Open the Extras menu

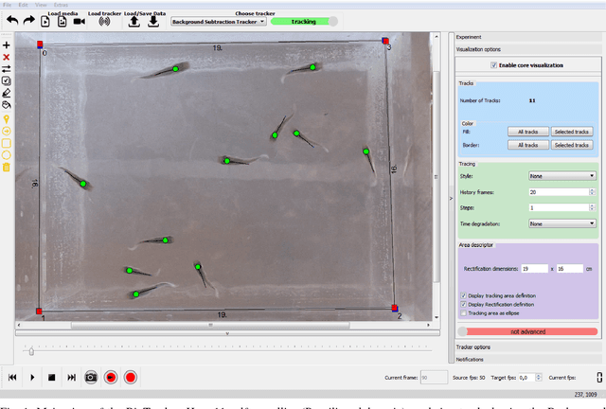(62, 4)
